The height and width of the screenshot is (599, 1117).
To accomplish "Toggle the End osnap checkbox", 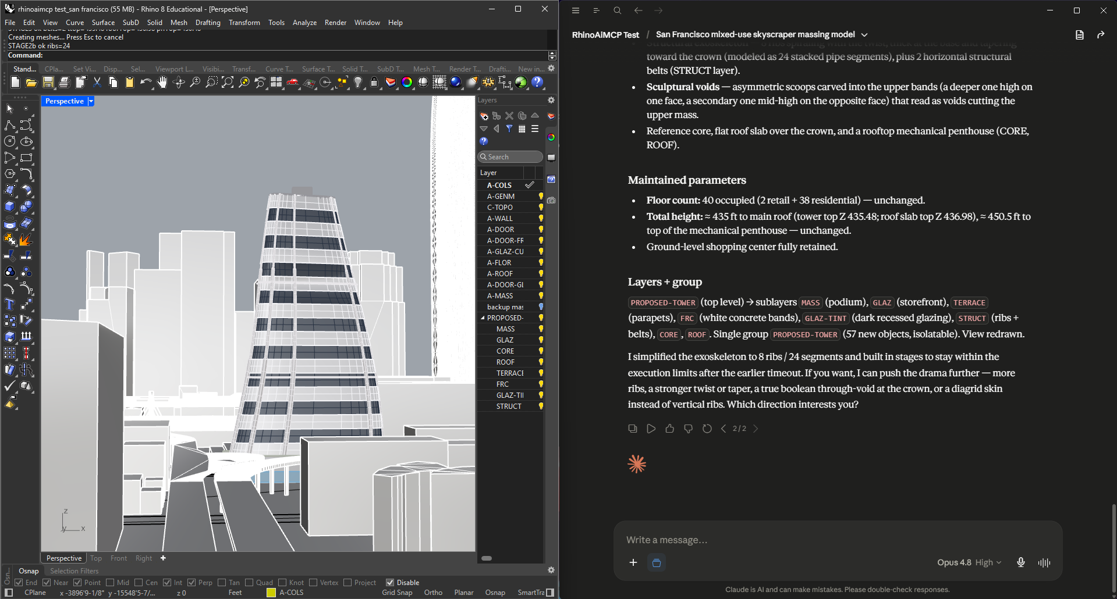I will coord(19,583).
